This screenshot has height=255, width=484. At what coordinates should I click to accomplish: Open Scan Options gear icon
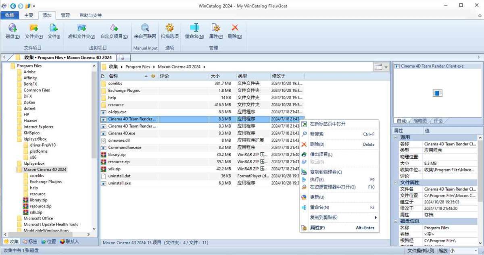[169, 28]
